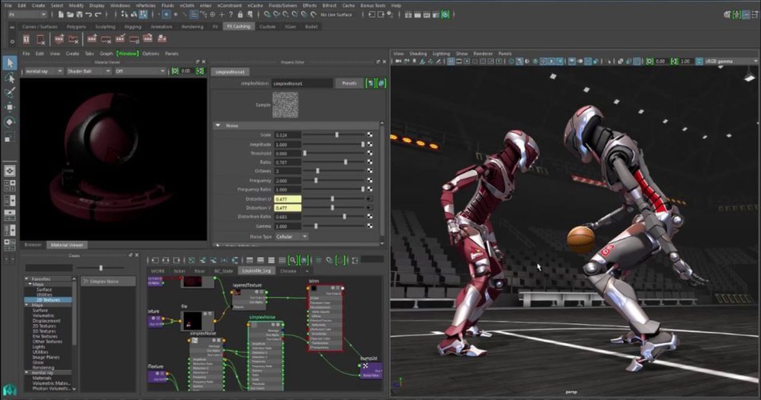Screen dimensions: 761x400
Task: Select Simplex Noise in the Create browser list
Action: pos(108,281)
